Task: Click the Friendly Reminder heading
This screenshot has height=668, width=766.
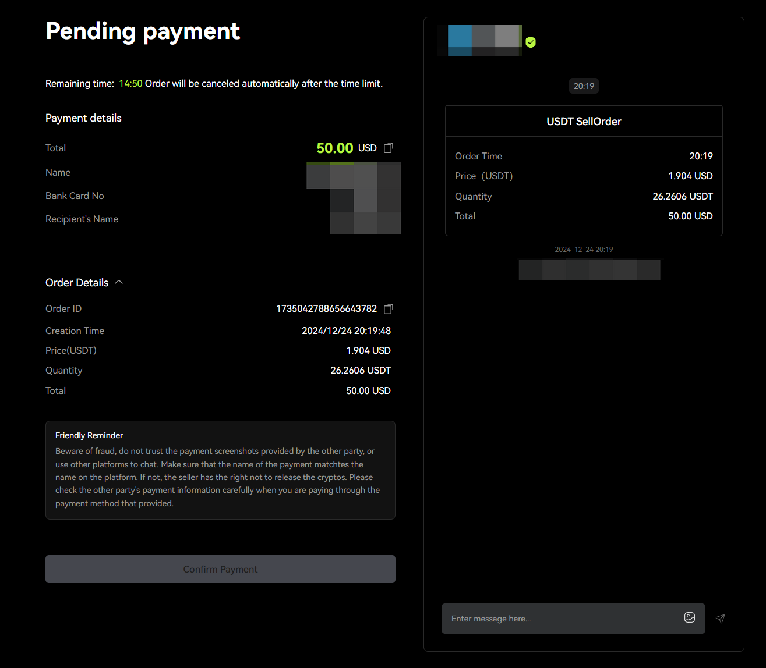Action: click(89, 435)
